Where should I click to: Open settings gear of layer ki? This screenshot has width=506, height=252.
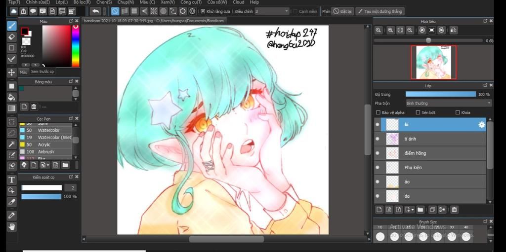pyautogui.click(x=481, y=125)
